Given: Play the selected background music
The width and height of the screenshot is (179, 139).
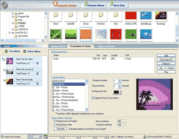Looking at the screenshot, I should click(166, 72).
